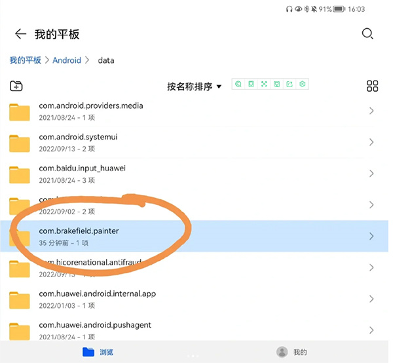Open the com.huawei.android.internal.app folder

click(97, 299)
